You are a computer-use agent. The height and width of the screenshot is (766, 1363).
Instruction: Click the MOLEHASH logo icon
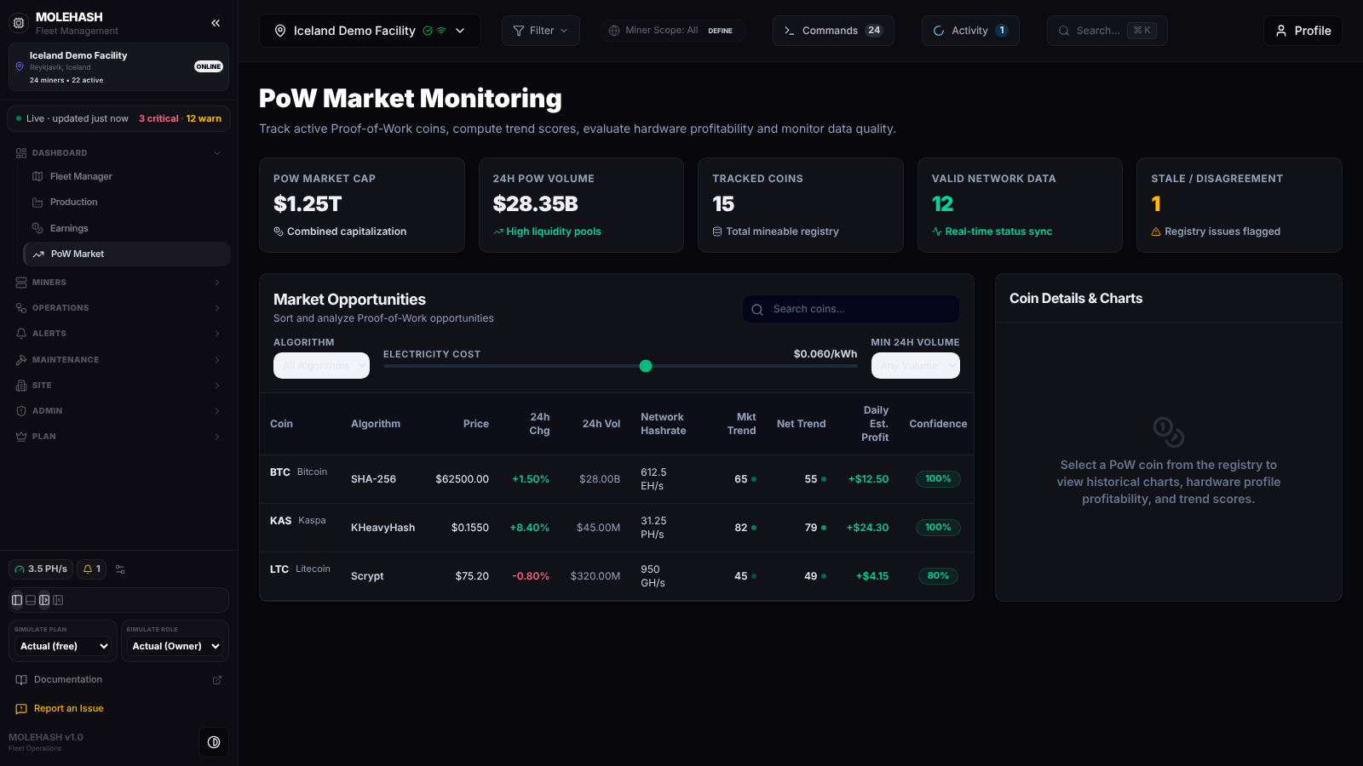click(x=19, y=23)
